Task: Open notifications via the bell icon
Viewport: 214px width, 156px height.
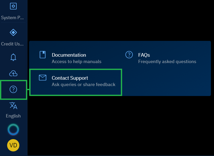Action: point(13,57)
